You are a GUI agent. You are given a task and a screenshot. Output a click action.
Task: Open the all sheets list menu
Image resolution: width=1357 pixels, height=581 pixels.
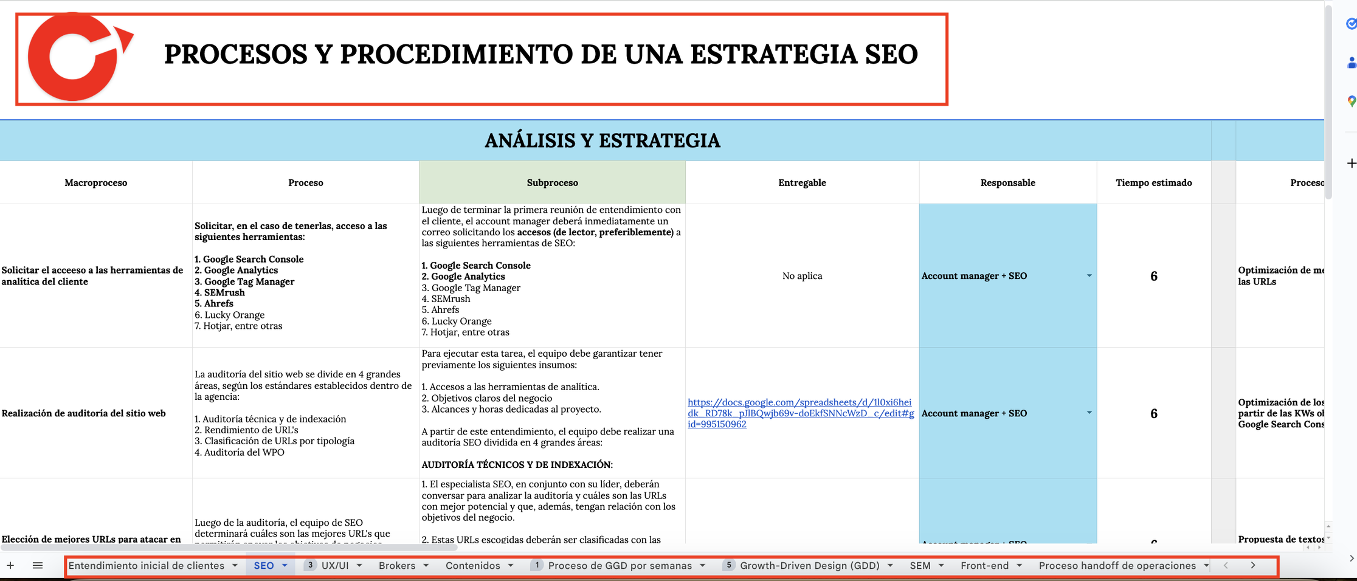pos(38,566)
